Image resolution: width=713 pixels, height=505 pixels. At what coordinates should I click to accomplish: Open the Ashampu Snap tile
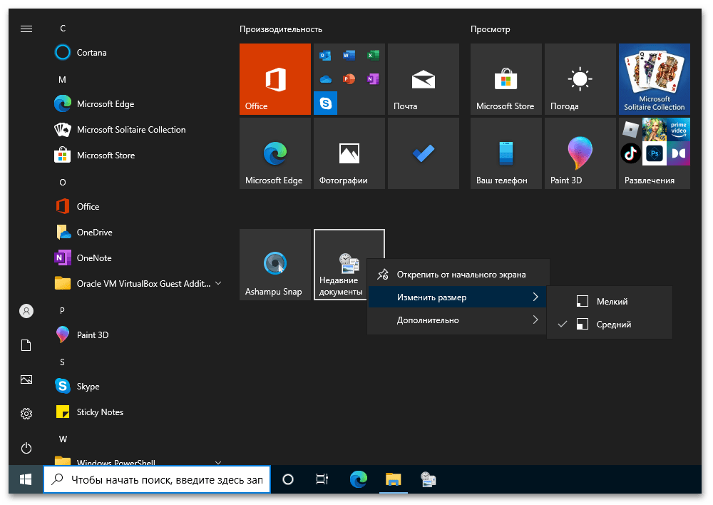coord(275,265)
